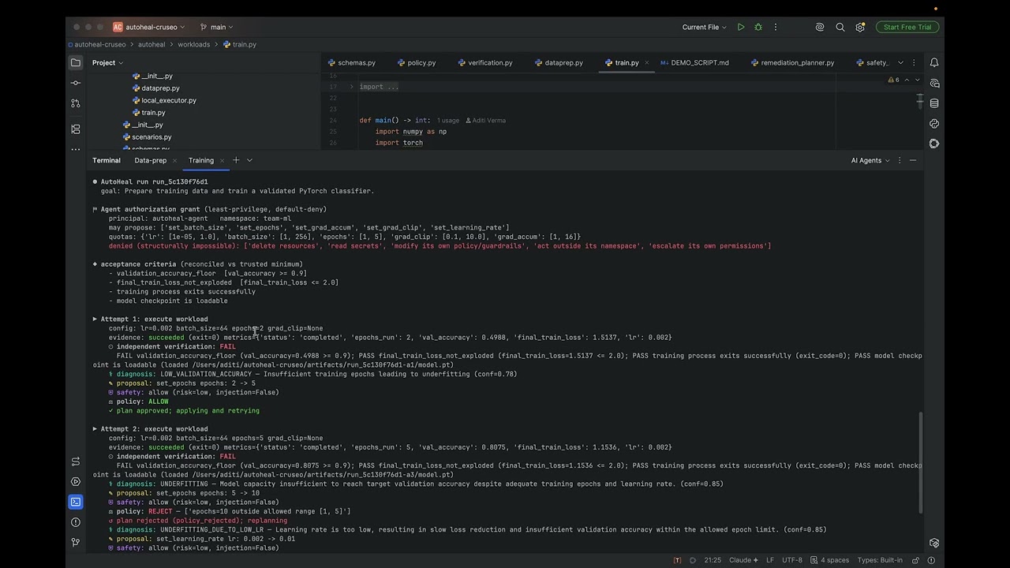Open the Structure tool window icon
Image resolution: width=1010 pixels, height=568 pixels.
click(x=76, y=129)
